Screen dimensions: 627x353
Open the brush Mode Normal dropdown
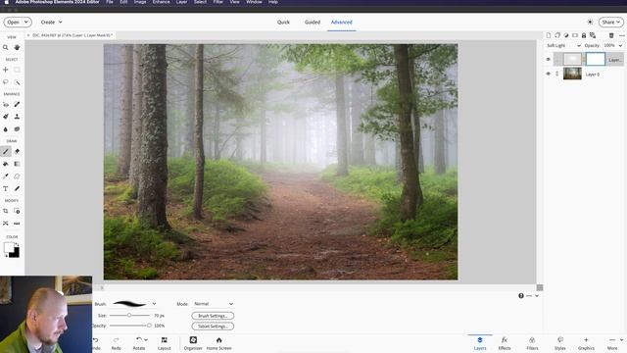213,304
